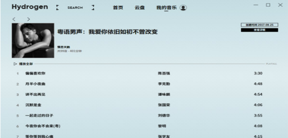Screen dimensions: 288x138
Task: Focus the SEARCH field
Action: click(x=75, y=8)
